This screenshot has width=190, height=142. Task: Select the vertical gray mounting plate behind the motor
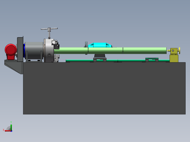(20, 49)
